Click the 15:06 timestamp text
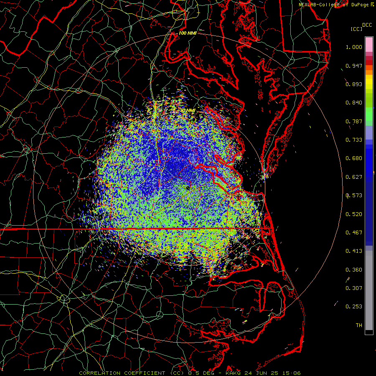This screenshot has width=376, height=376. [292, 373]
